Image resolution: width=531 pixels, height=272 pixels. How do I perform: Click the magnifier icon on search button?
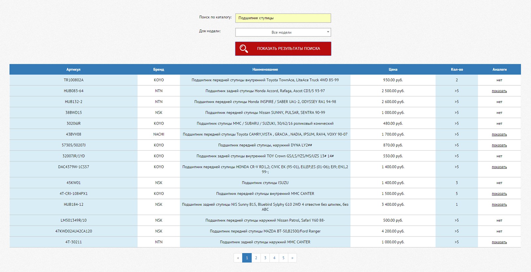(x=244, y=49)
